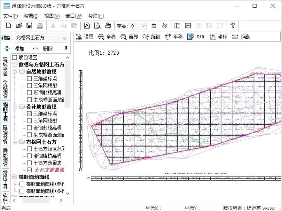The width and height of the screenshot is (282, 211).
Task: Click the green plus 添加 icon
Action: 7,49
